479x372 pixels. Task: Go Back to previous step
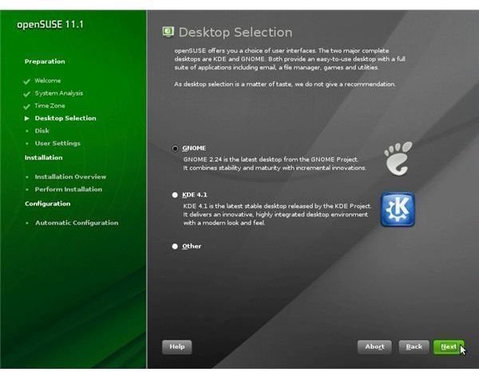pos(414,347)
